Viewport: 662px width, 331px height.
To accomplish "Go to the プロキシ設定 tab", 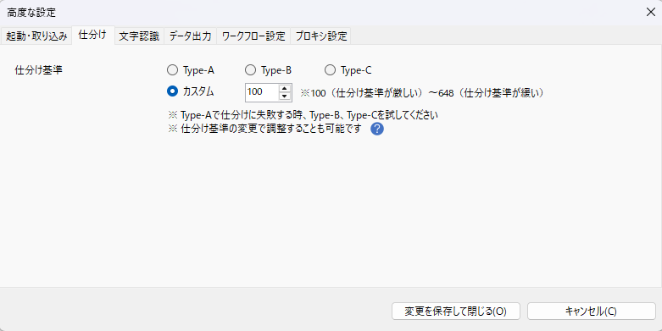I will coord(321,36).
